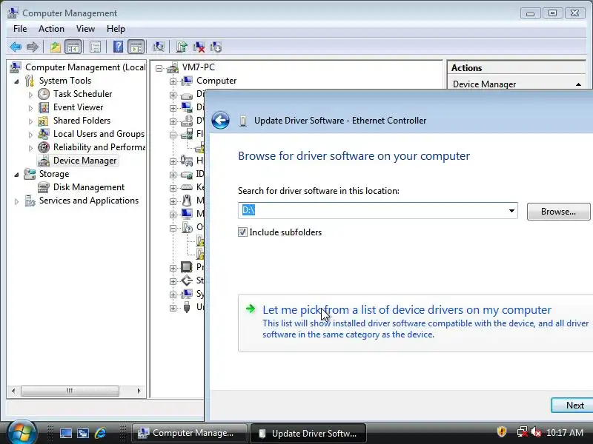Open the Help menu
This screenshot has height=444, width=593.
pos(116,29)
